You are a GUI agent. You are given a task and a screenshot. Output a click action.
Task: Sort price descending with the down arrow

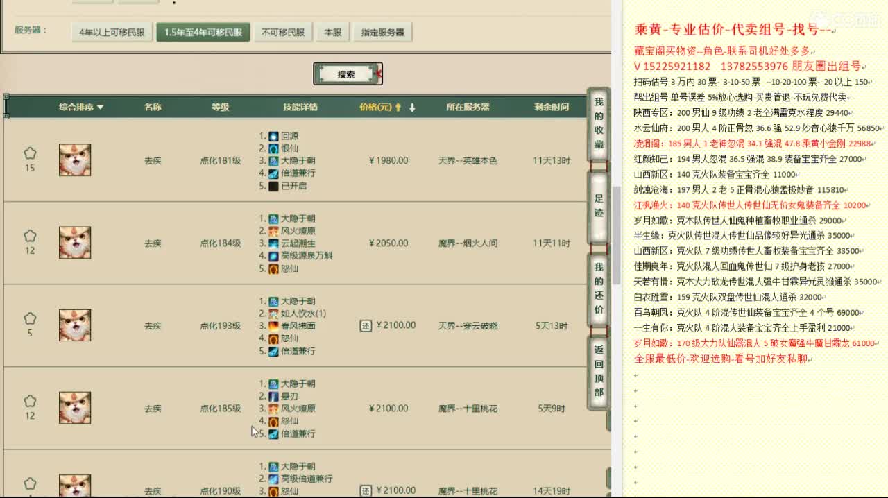coord(412,108)
